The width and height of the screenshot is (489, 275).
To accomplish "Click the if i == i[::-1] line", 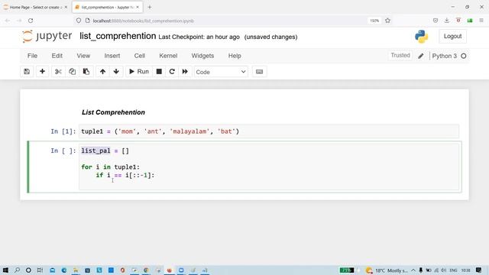I will (125, 175).
